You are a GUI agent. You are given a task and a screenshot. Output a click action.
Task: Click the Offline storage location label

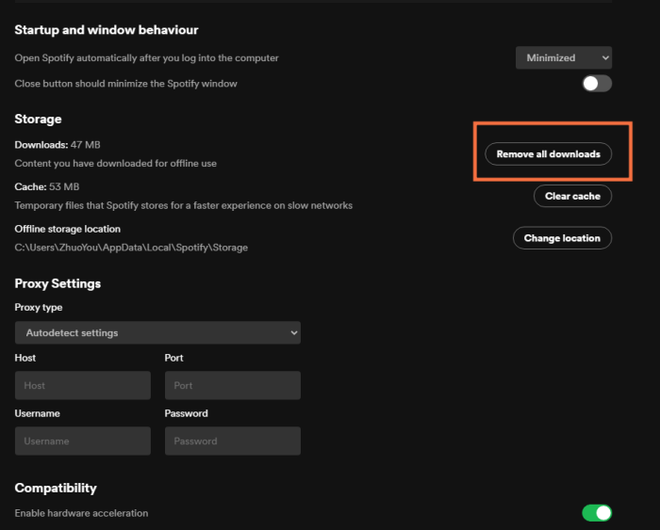[67, 229]
